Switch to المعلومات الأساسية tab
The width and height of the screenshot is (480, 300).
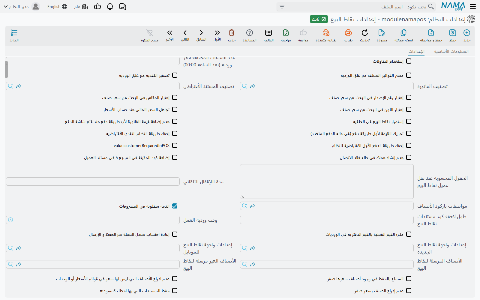click(x=451, y=51)
